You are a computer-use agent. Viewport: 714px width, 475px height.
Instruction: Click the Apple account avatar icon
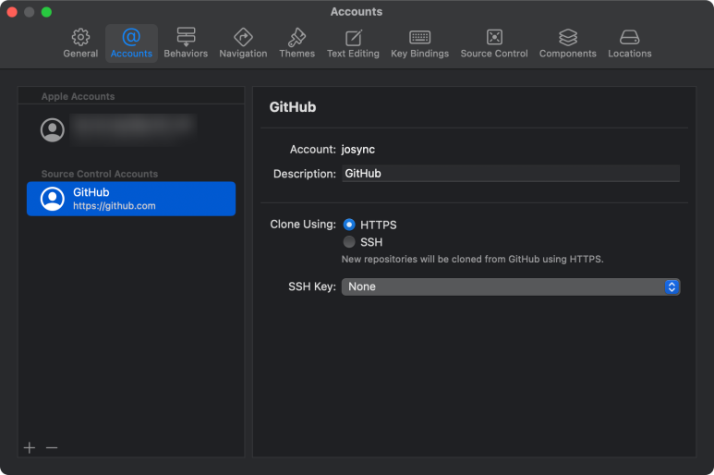tap(53, 130)
